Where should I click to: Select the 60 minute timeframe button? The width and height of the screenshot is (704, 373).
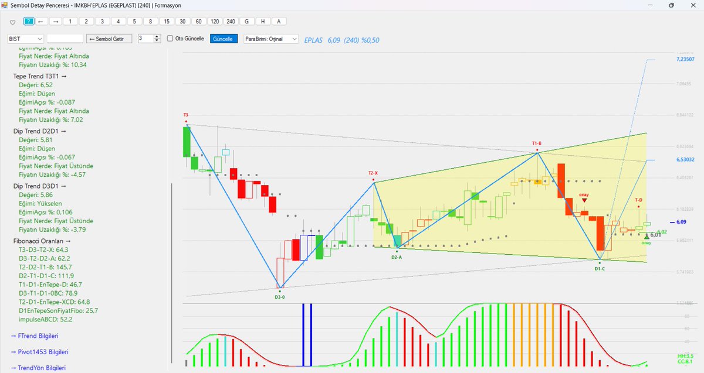198,21
